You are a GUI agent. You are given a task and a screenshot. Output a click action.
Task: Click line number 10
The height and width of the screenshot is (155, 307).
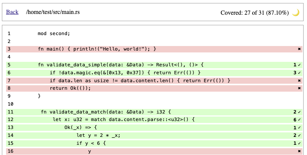click(10, 104)
